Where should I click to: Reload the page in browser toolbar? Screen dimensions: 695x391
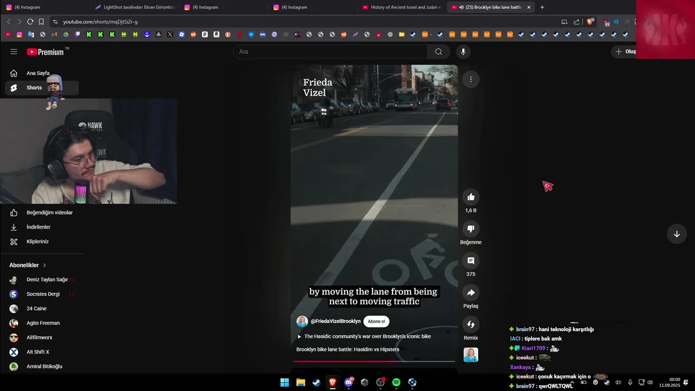pos(30,22)
